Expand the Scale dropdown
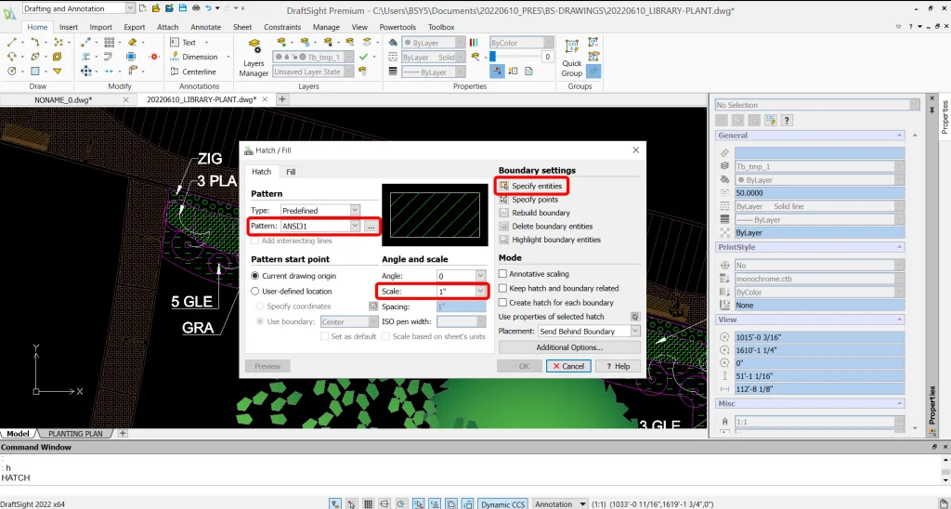This screenshot has width=951, height=509. [479, 292]
